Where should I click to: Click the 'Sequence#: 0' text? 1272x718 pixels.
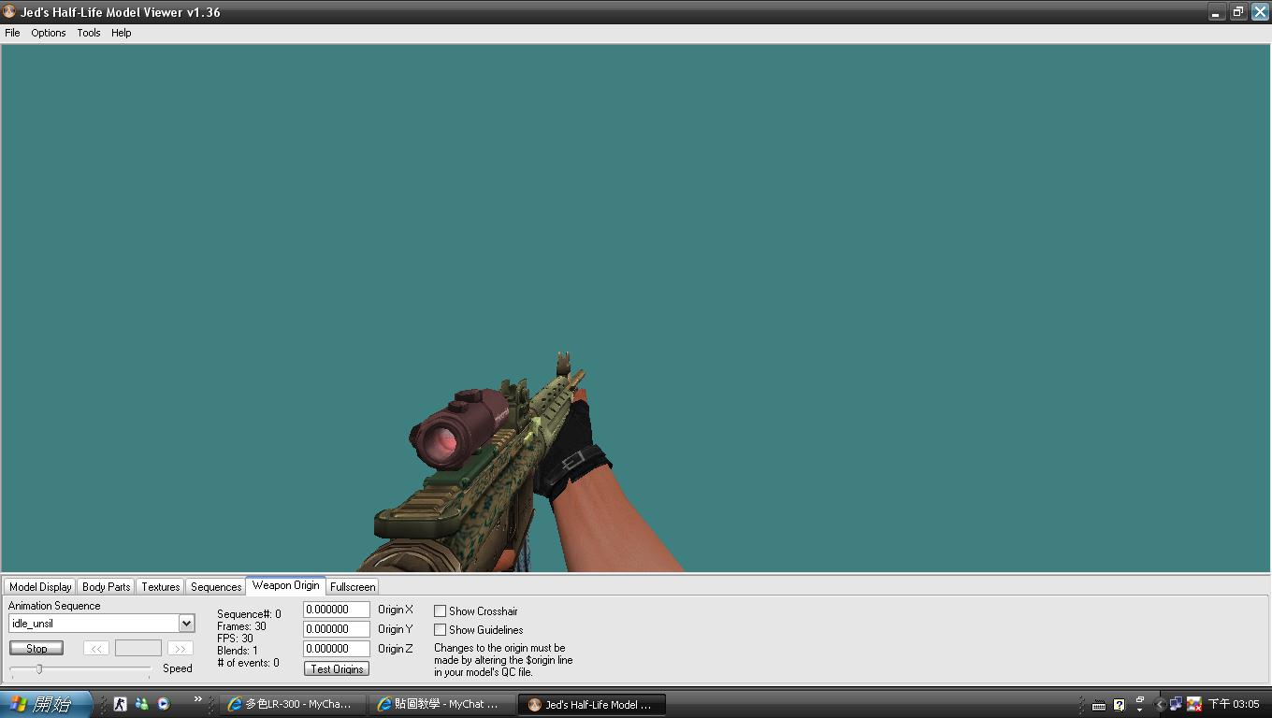coord(249,614)
